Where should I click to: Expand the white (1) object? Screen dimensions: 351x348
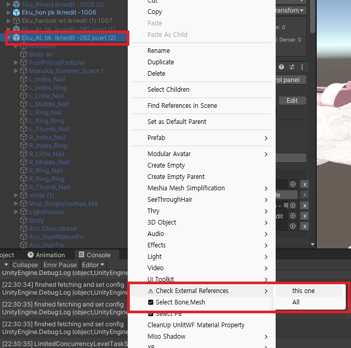pos(16,195)
